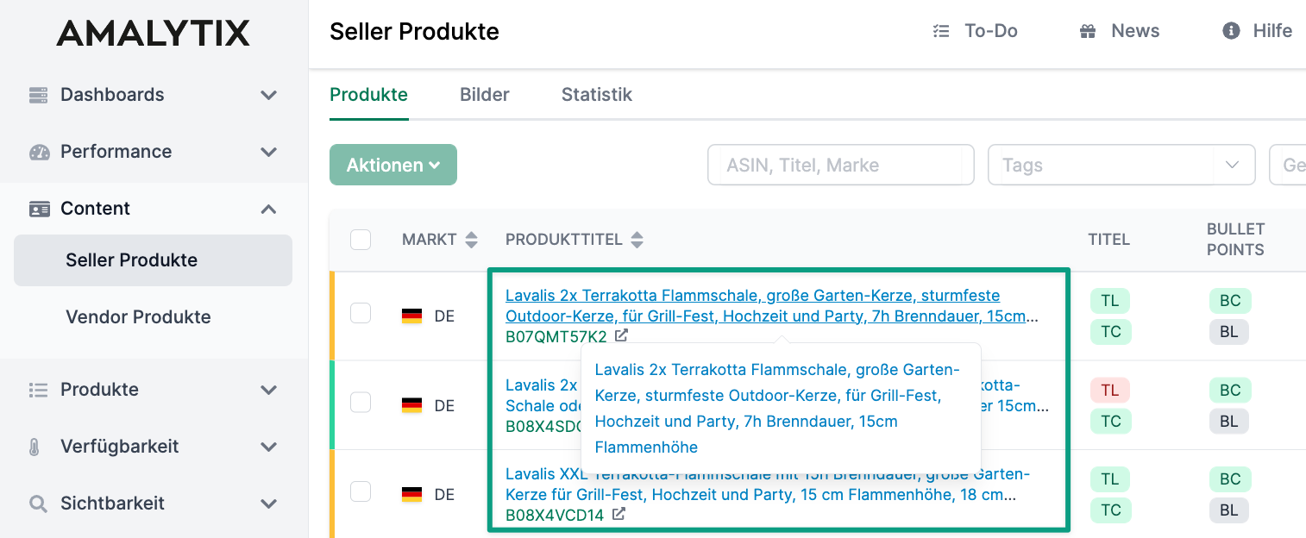
Task: Click the Performance gauge icon
Action: pos(39,152)
